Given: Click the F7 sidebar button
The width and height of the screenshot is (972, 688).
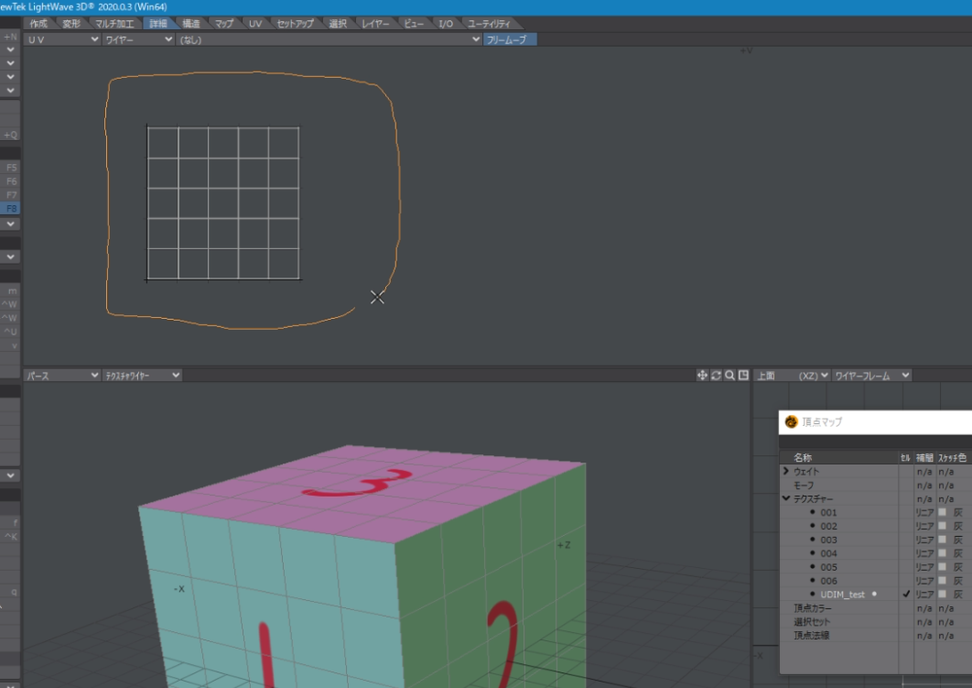Looking at the screenshot, I should pyautogui.click(x=11, y=195).
